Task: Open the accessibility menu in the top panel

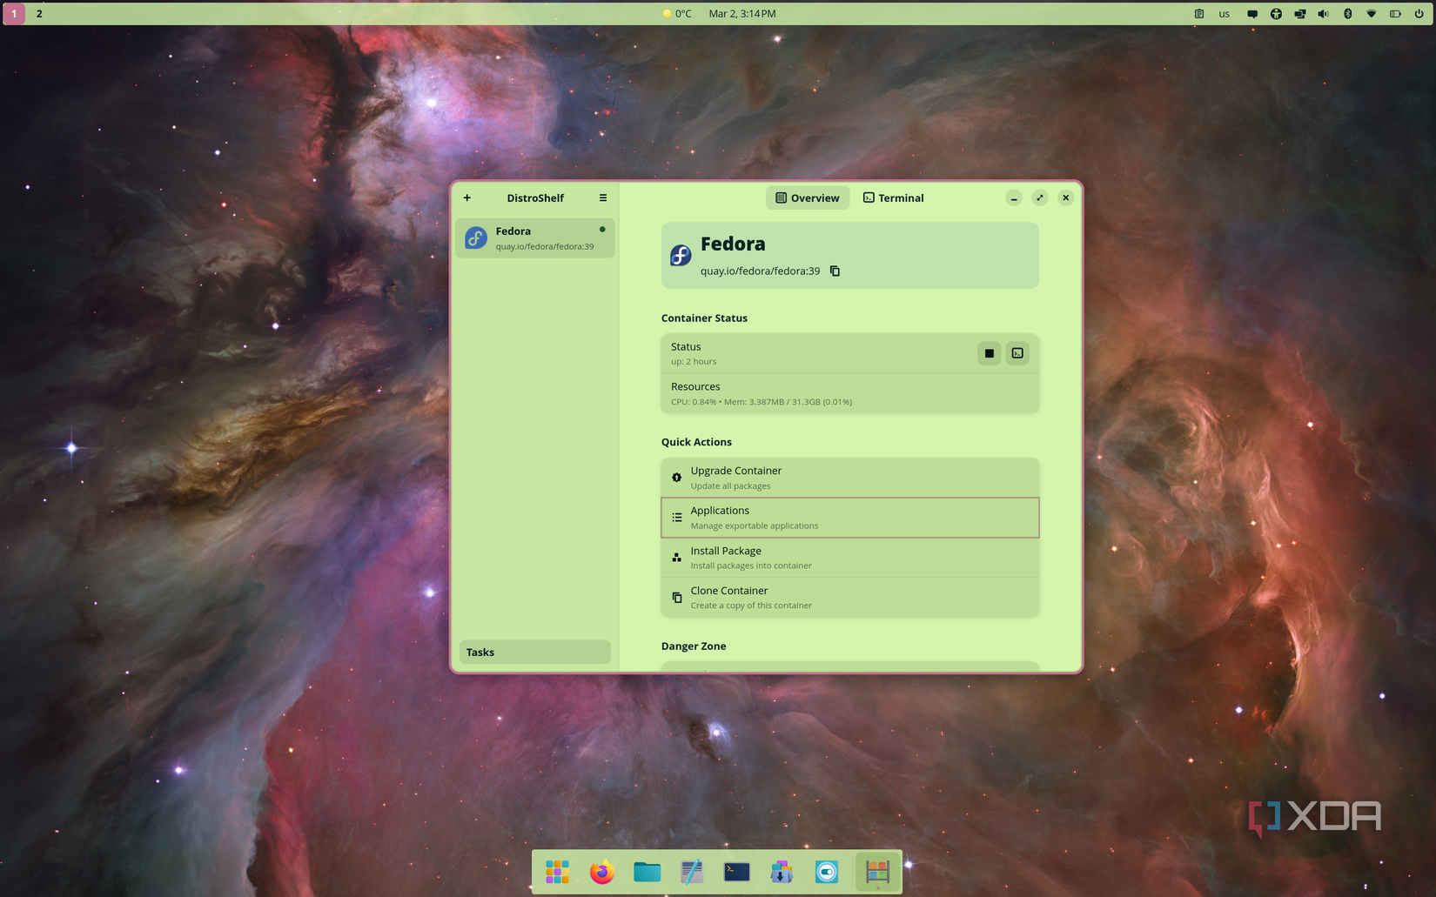Action: 1276,14
